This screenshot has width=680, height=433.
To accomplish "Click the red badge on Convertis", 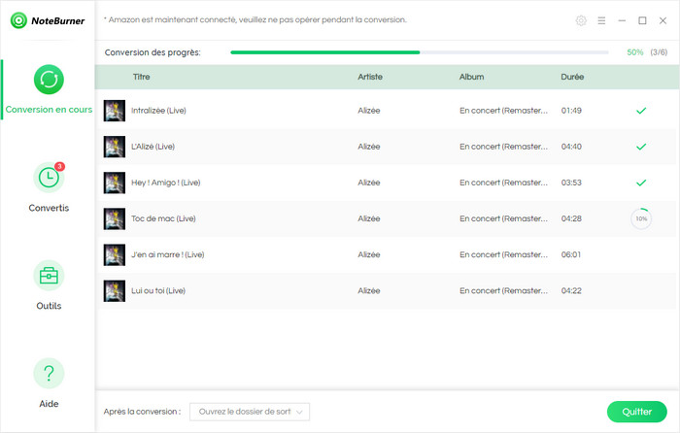I will [60, 166].
